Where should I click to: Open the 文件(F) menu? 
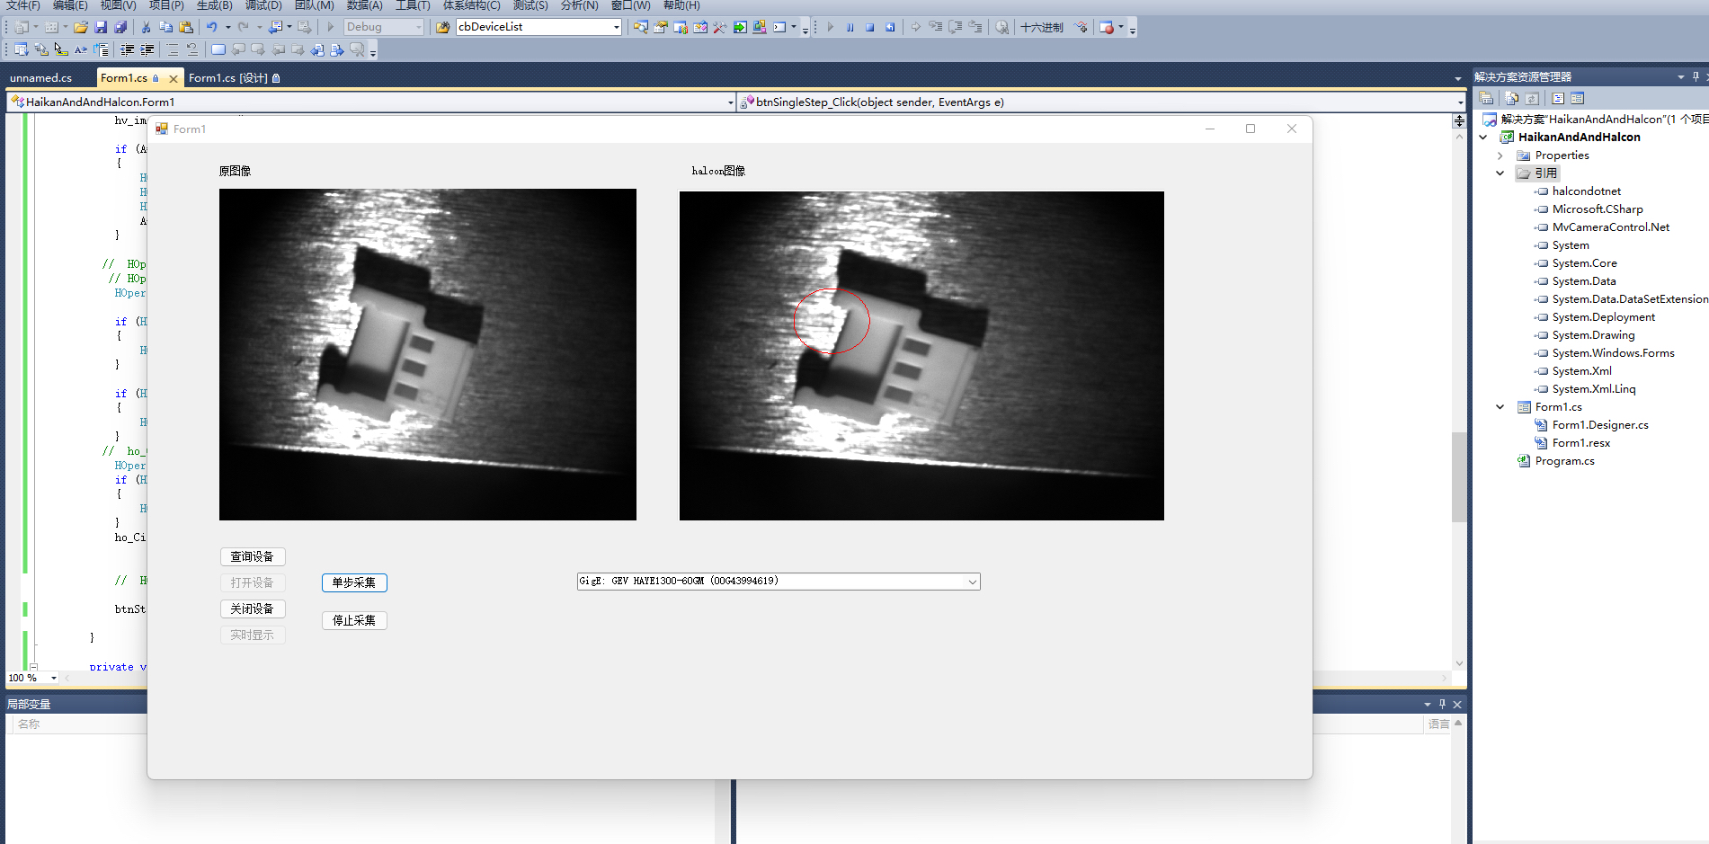click(22, 5)
